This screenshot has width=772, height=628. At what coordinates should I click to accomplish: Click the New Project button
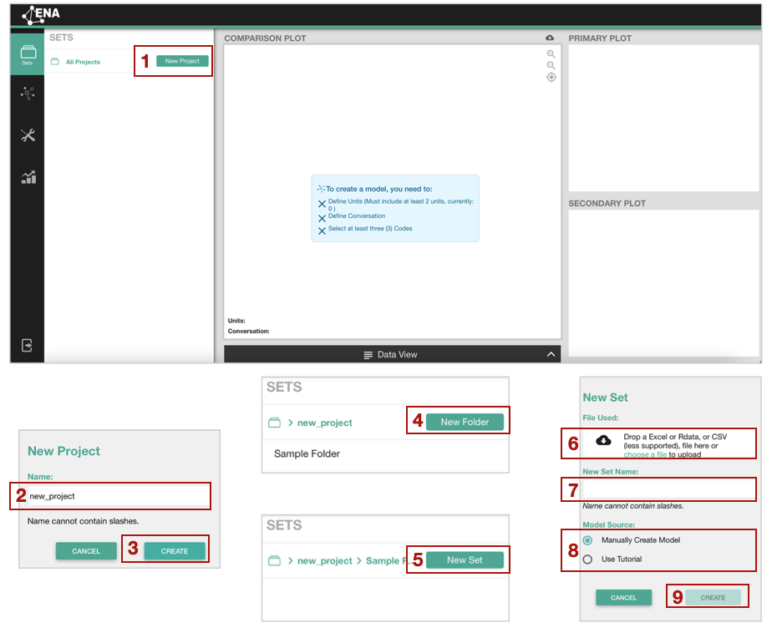point(182,61)
